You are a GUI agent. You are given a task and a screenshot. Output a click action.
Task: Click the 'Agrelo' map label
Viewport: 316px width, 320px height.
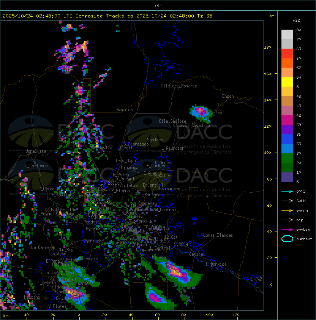[x=93, y=228]
